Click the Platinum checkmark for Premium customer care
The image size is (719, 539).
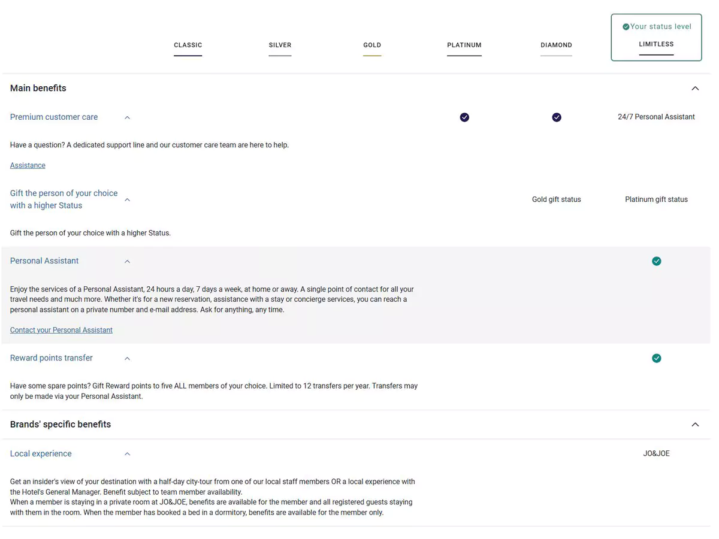click(x=464, y=117)
